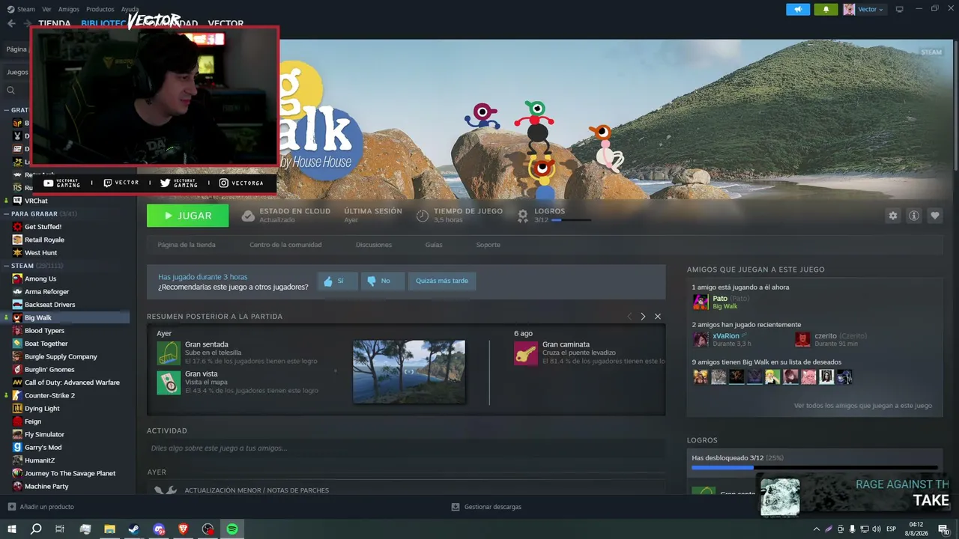Open the Among Us game icon in sidebar

click(x=17, y=278)
